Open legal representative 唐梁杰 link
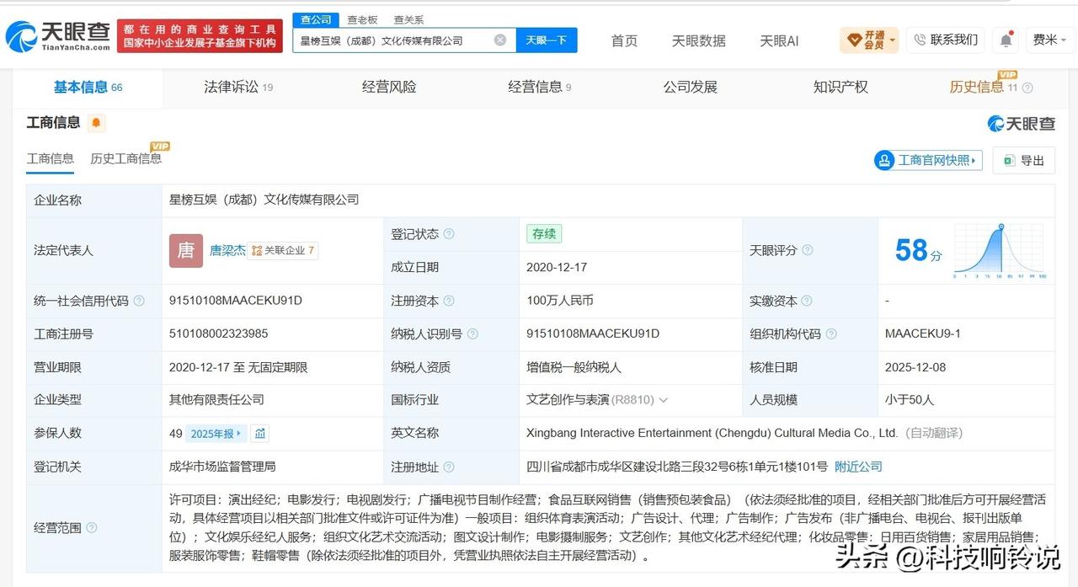Screen dimensions: 1078x587 coord(227,250)
